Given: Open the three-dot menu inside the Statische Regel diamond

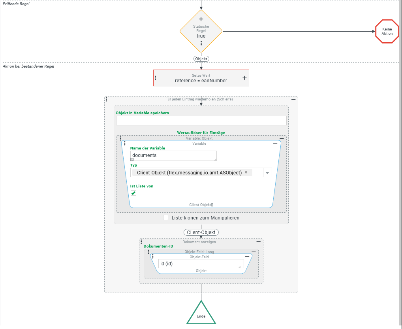Looking at the screenshot, I should (x=201, y=43).
